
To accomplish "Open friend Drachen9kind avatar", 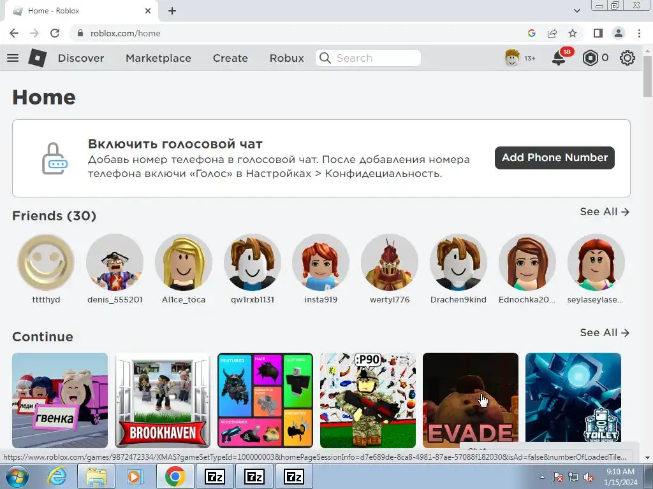I will (458, 262).
